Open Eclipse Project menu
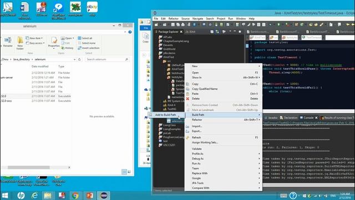The image size is (355, 200). tap(221, 18)
